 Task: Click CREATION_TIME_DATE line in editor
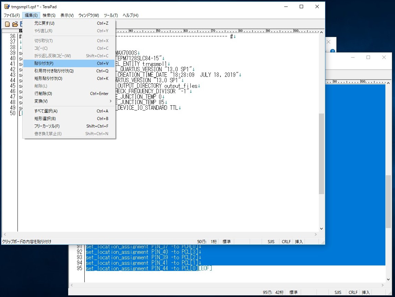[177, 75]
